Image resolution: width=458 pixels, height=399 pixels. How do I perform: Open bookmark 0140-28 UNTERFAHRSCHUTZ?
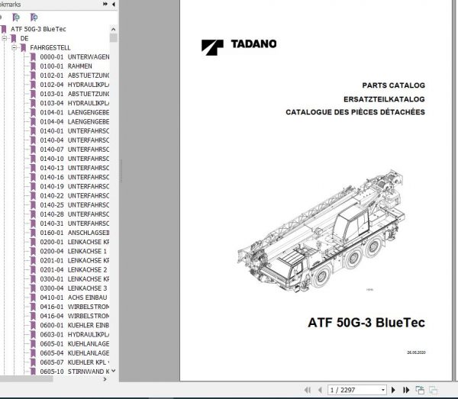[75, 214]
